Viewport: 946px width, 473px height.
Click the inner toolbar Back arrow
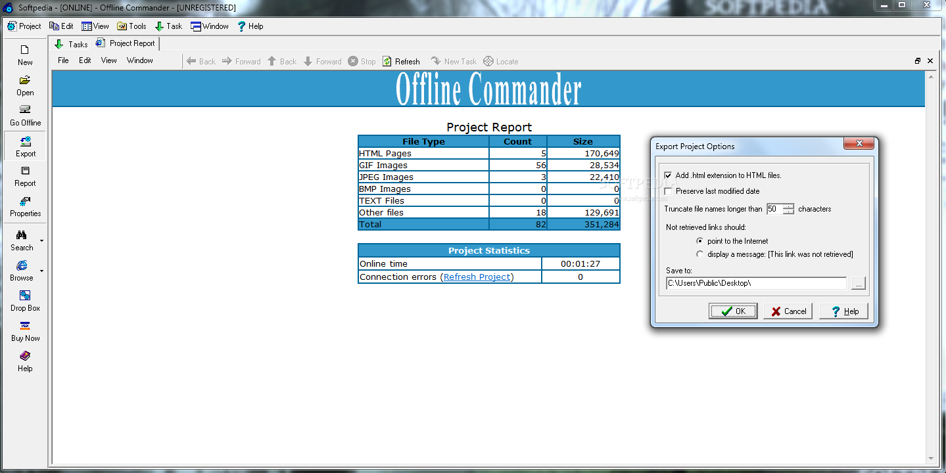tap(201, 61)
